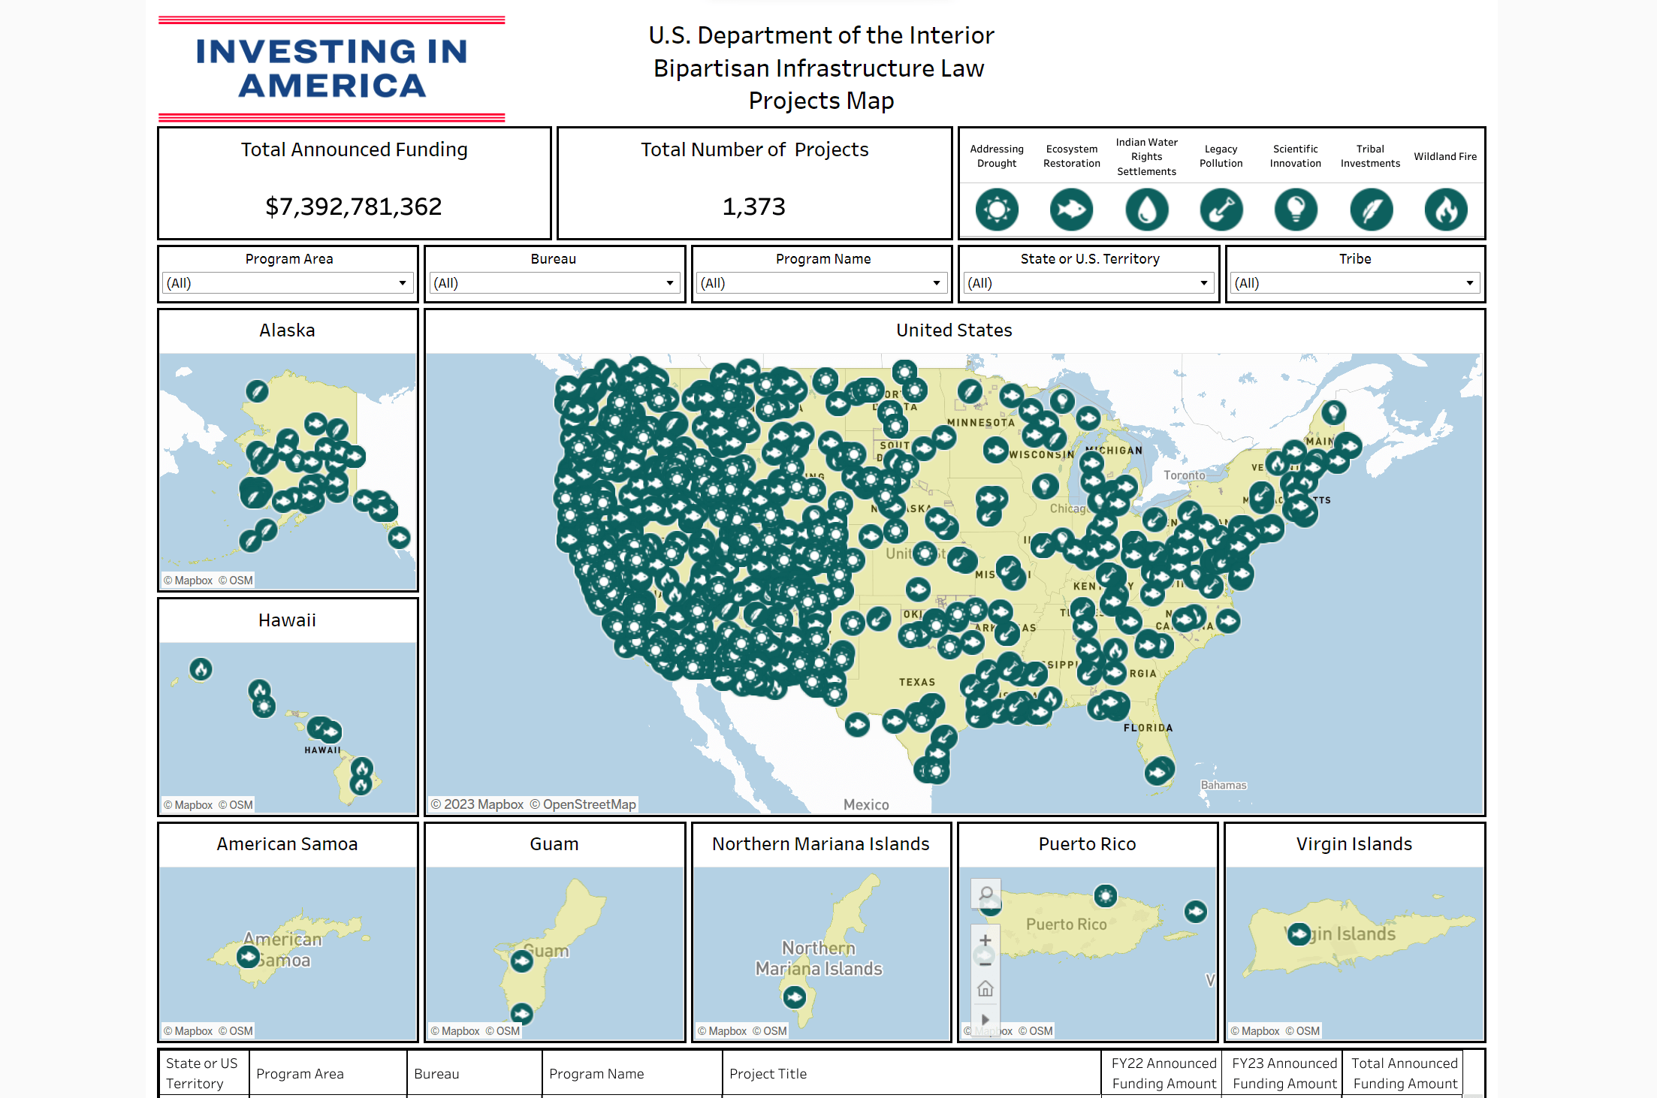
Task: Click the Project Title column header
Action: click(x=768, y=1074)
